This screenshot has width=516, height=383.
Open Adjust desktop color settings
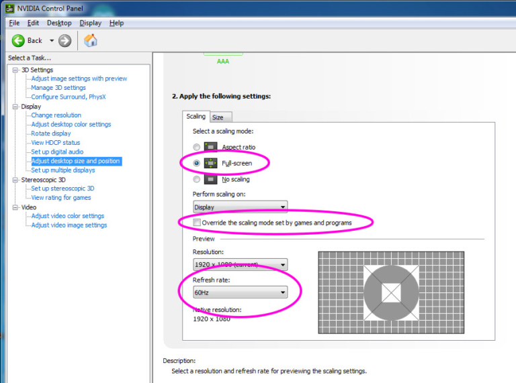pyautogui.click(x=71, y=125)
